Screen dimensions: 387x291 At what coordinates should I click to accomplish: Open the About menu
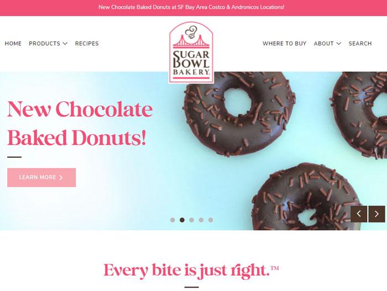(327, 44)
